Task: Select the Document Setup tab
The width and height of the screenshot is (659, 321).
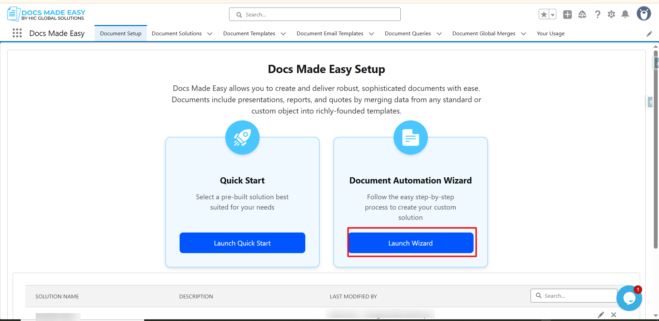Action: 121,33
